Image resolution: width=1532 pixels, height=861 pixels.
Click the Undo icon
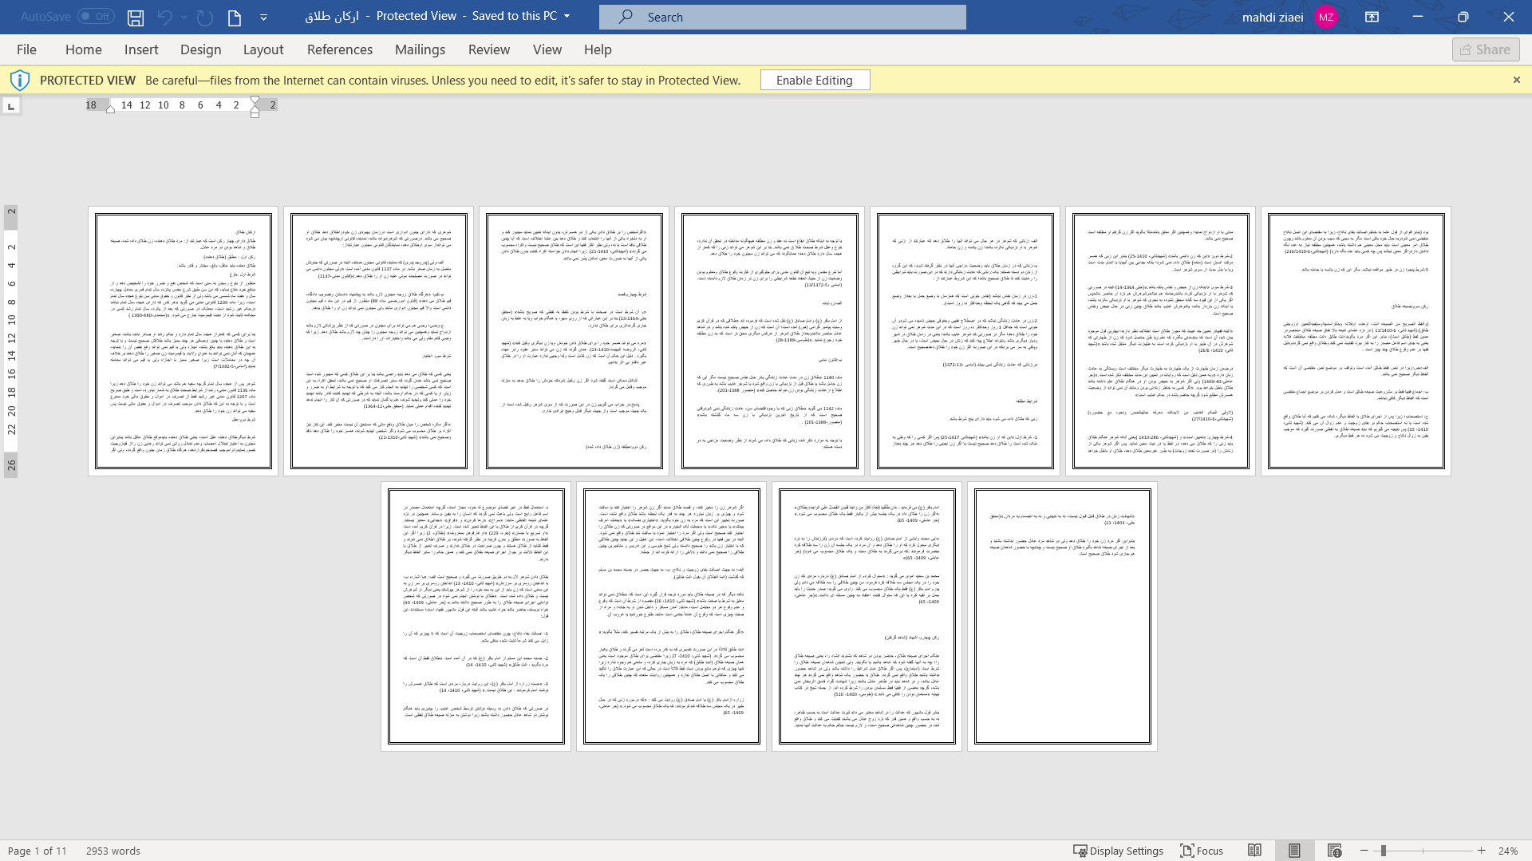point(164,17)
